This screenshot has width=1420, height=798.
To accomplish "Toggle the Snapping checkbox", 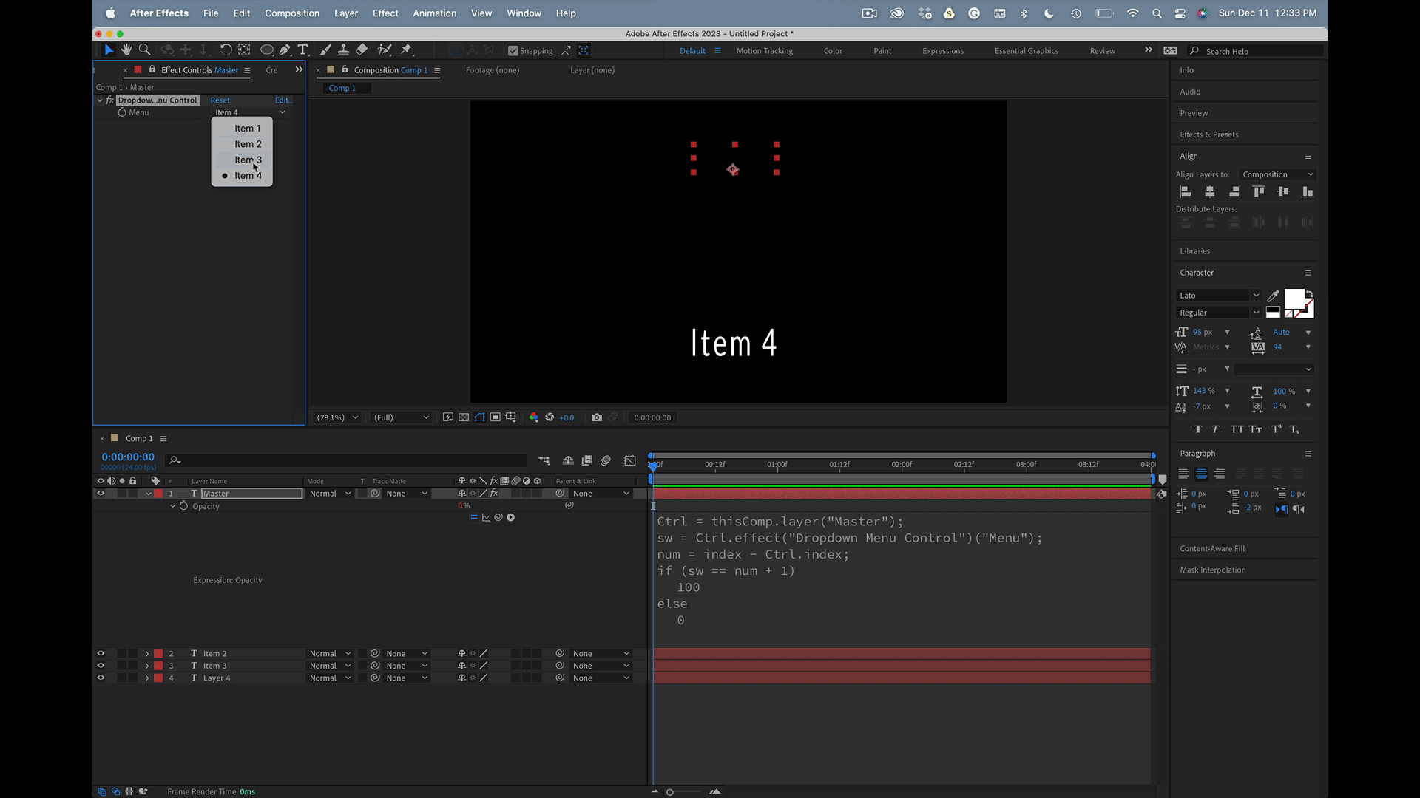I will click(513, 51).
